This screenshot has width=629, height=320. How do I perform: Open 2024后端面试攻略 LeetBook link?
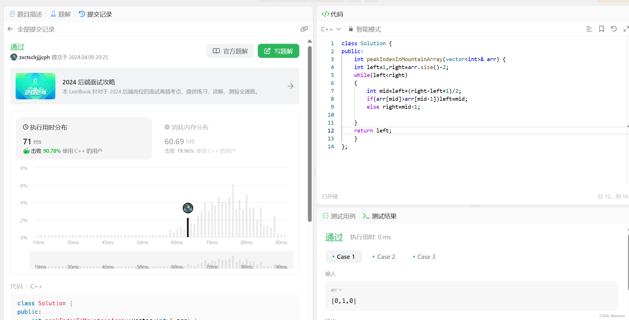157,86
